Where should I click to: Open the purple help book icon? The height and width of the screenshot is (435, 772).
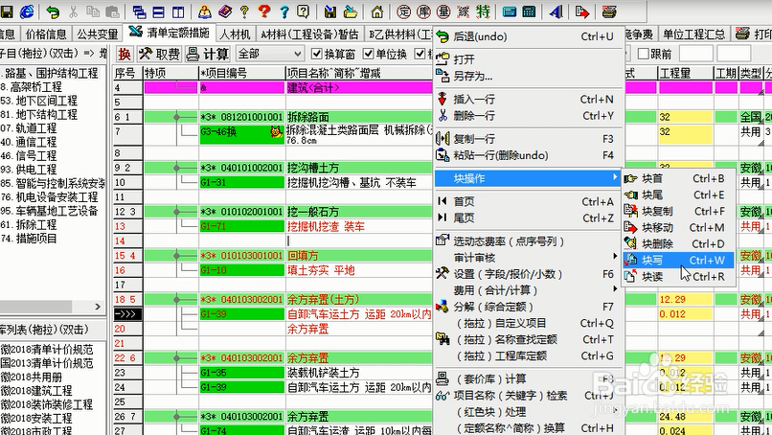coord(224,11)
